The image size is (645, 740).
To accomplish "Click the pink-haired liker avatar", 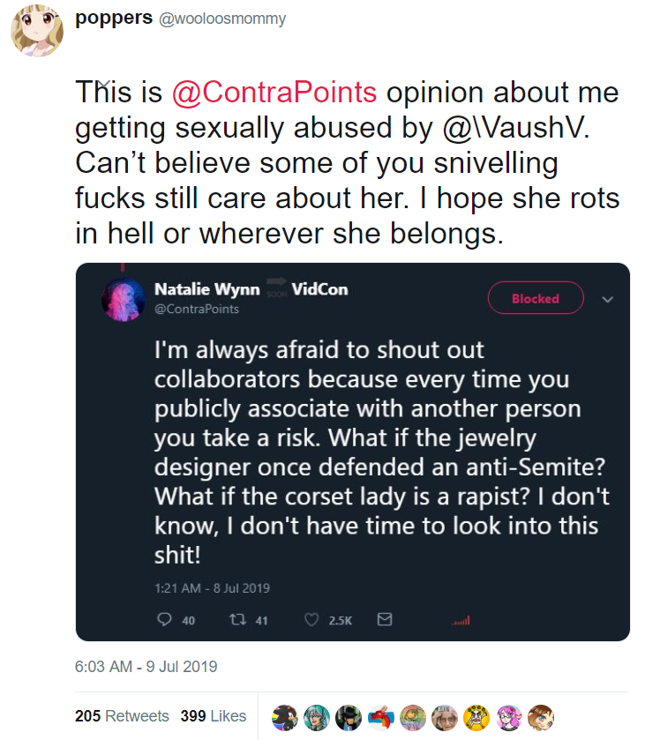I will (508, 717).
